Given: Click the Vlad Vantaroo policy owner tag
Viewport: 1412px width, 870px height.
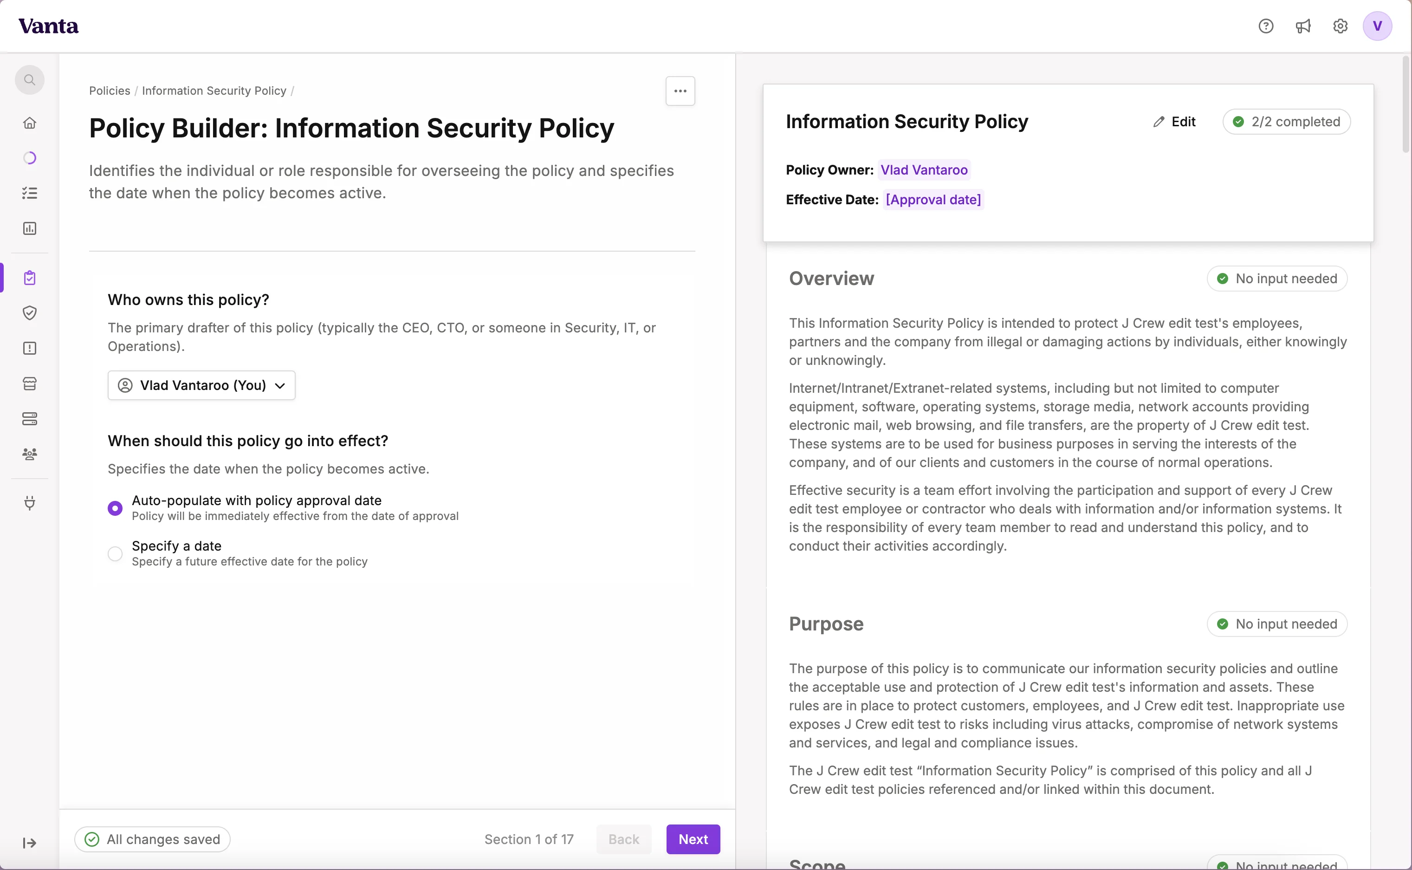Looking at the screenshot, I should click(924, 170).
